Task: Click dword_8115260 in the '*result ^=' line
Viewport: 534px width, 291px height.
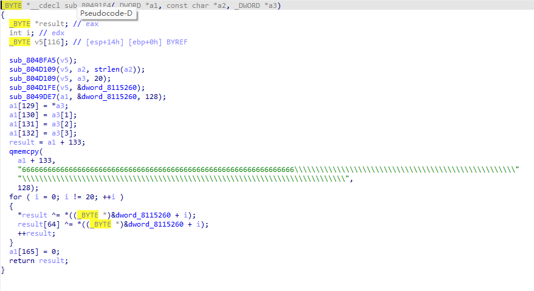Action: pyautogui.click(x=143, y=215)
